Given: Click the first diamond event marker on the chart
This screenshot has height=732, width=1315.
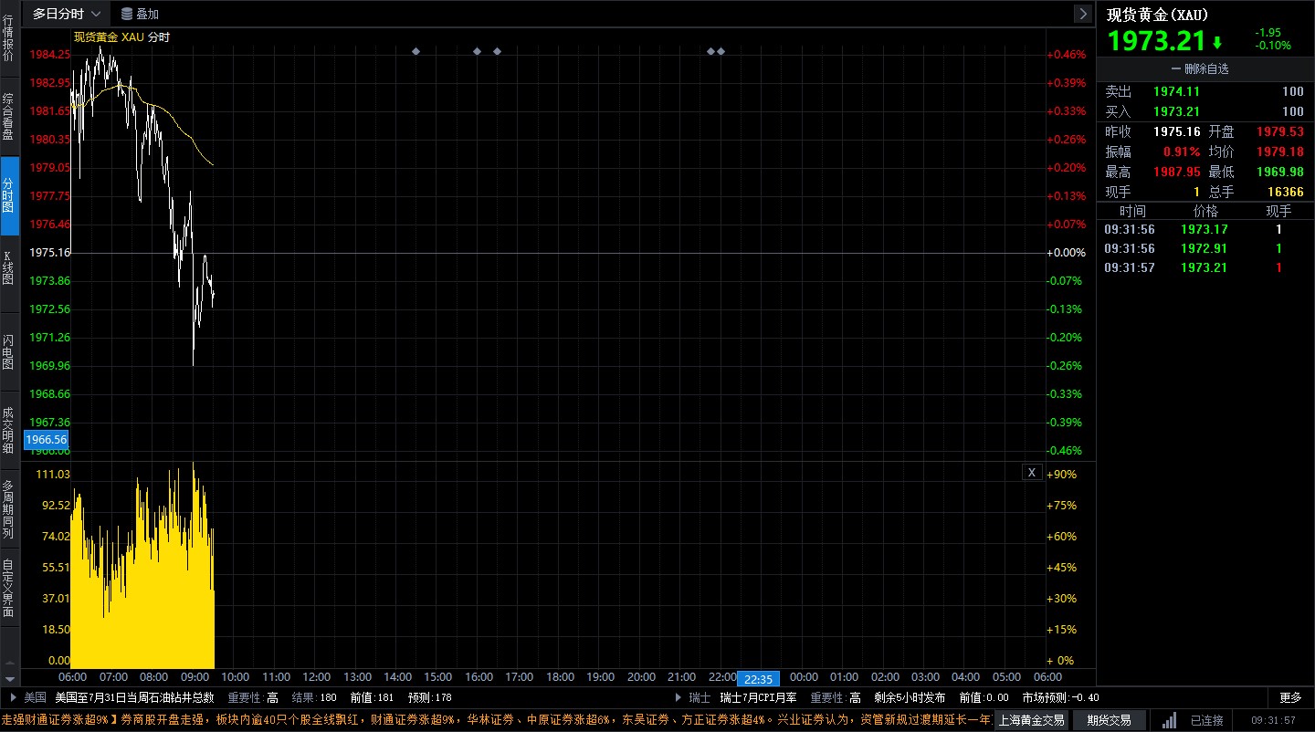Looking at the screenshot, I should [416, 51].
